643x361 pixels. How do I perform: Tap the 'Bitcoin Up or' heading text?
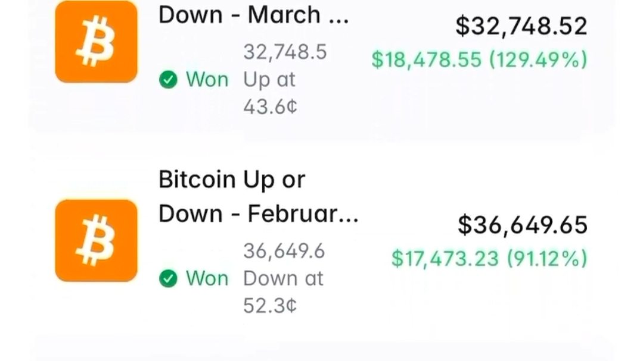click(x=232, y=180)
